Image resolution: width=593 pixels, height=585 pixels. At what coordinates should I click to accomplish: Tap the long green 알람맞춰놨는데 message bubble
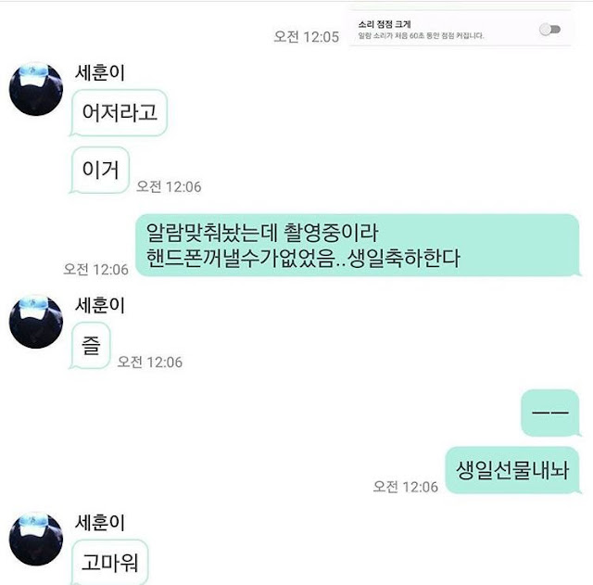click(358, 245)
